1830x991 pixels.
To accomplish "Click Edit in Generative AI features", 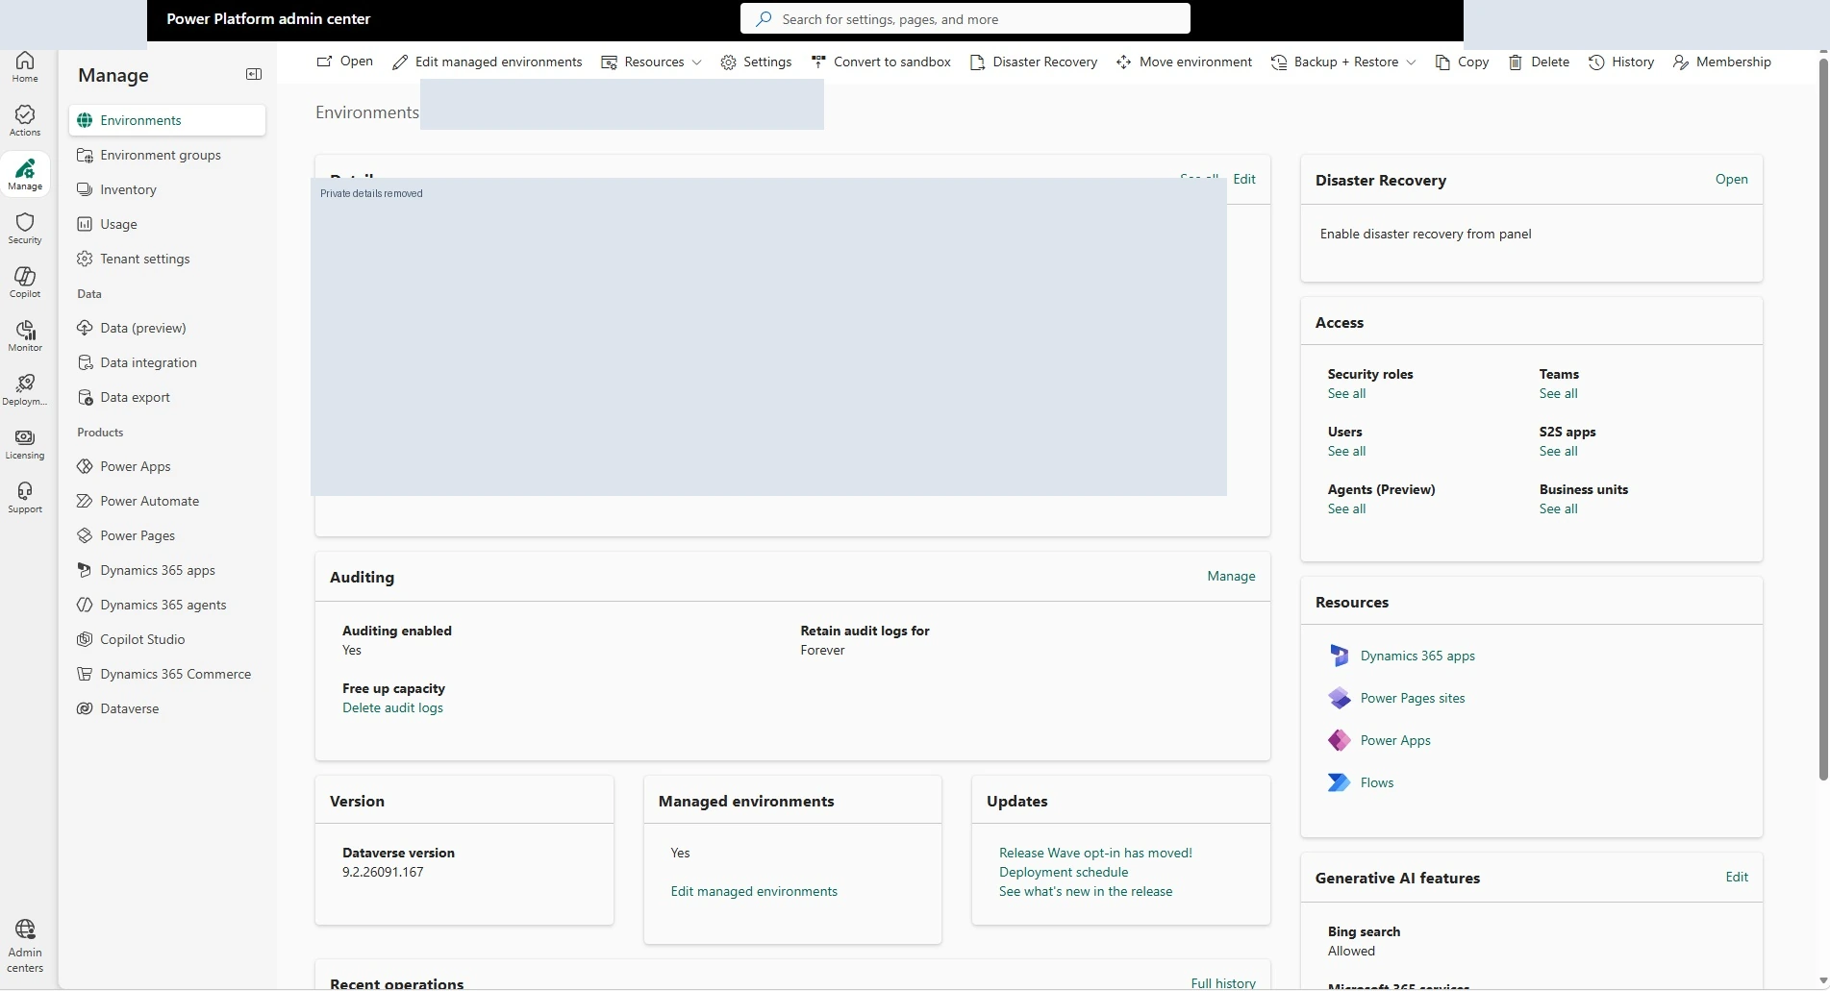I will click(1737, 877).
